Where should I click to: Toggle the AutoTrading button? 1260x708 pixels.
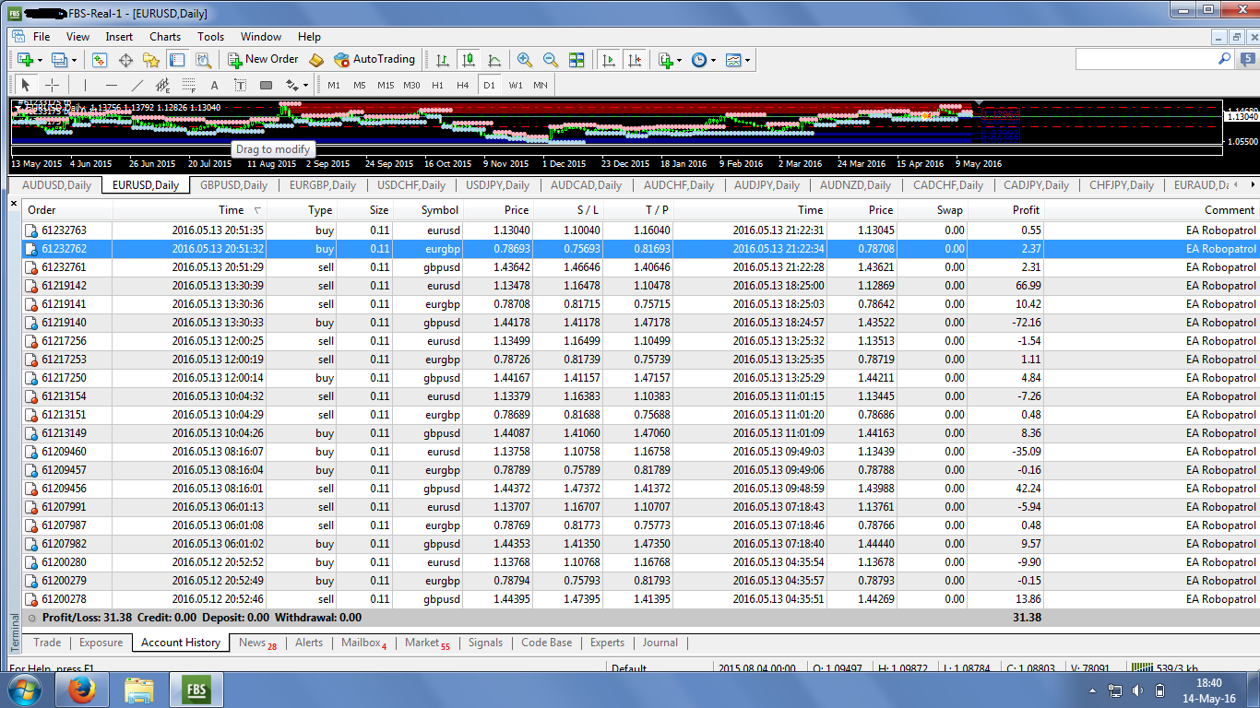pos(374,59)
